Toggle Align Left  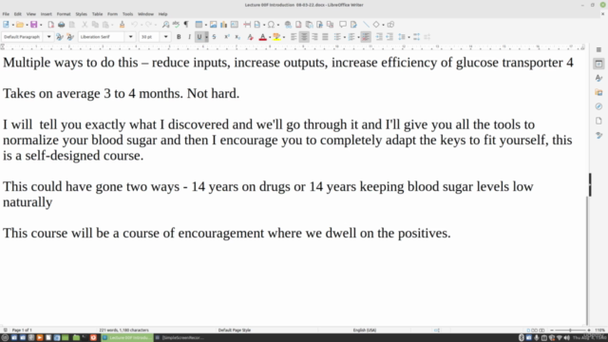pos(294,37)
